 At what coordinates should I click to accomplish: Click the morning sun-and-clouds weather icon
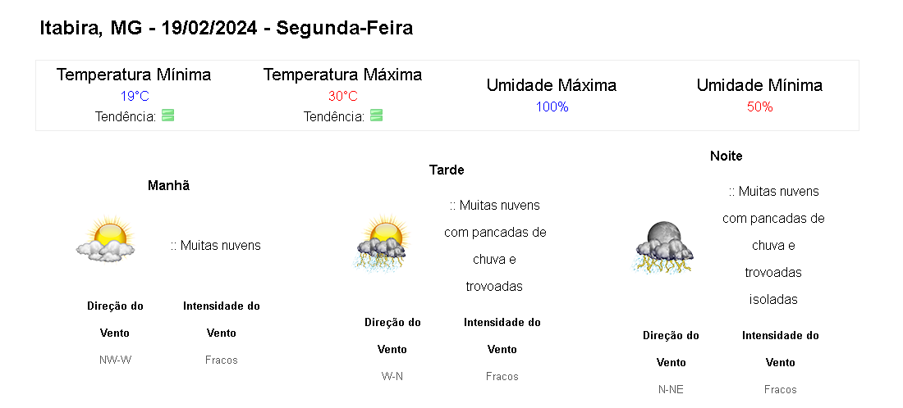pyautogui.click(x=105, y=240)
